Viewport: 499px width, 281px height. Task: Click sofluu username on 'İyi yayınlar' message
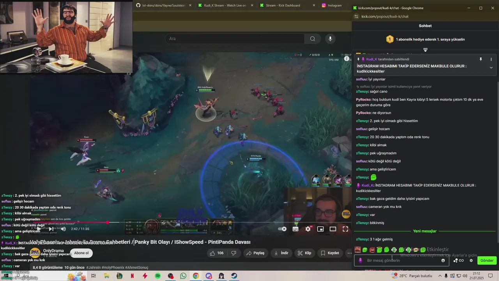361,79
